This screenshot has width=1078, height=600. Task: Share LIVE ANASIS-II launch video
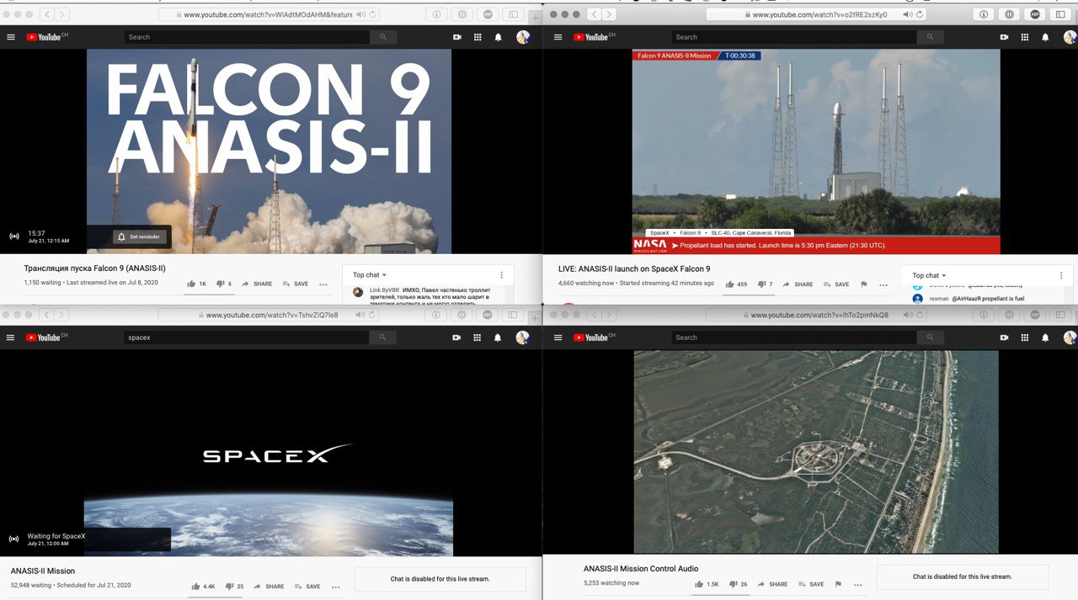[798, 284]
